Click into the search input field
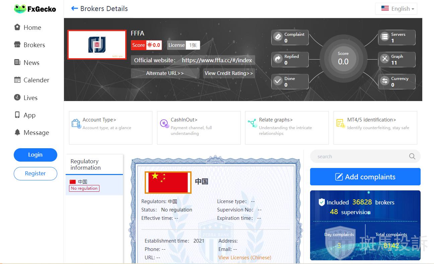The width and height of the screenshot is (434, 264). click(358, 156)
